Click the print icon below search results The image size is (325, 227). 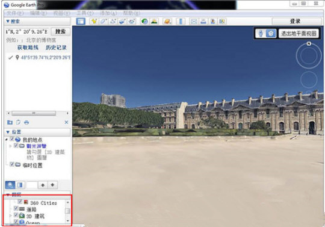pyautogui.click(x=26, y=122)
